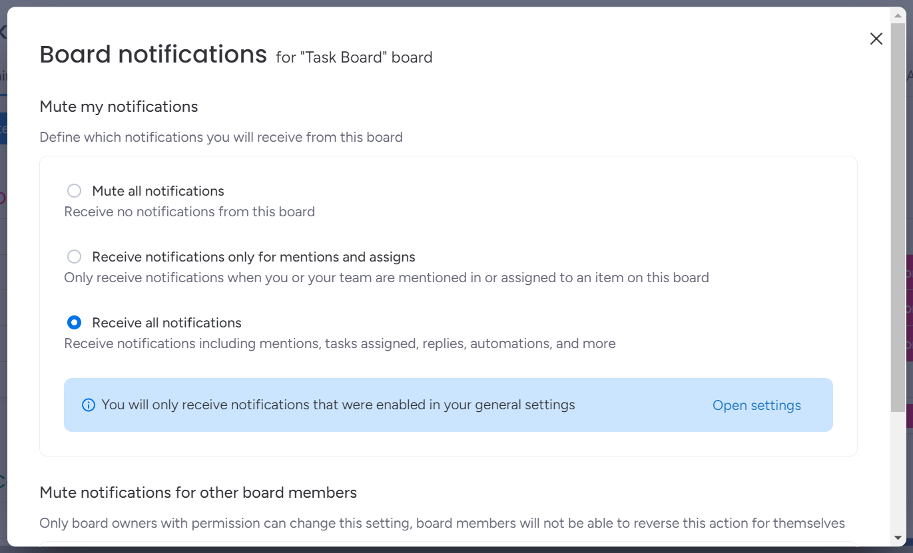Reselect the "Receive all notifications" option
Viewport: 913px width, 553px height.
(x=74, y=322)
